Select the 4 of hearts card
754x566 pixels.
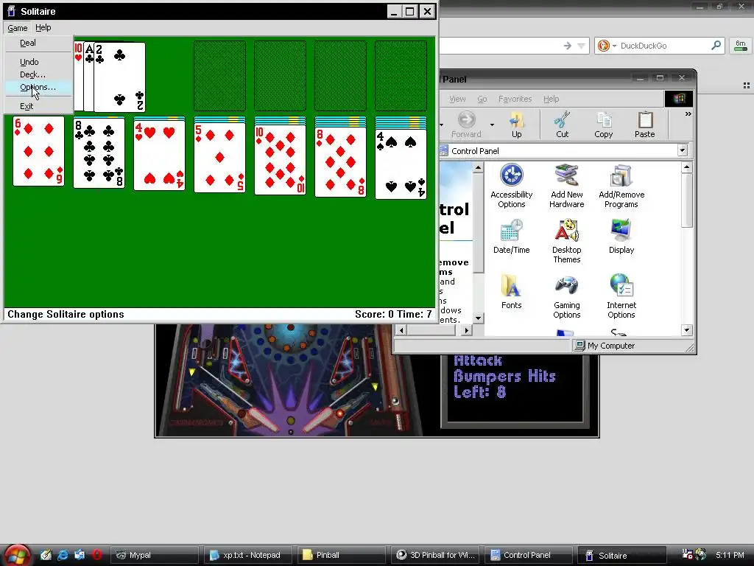point(159,155)
